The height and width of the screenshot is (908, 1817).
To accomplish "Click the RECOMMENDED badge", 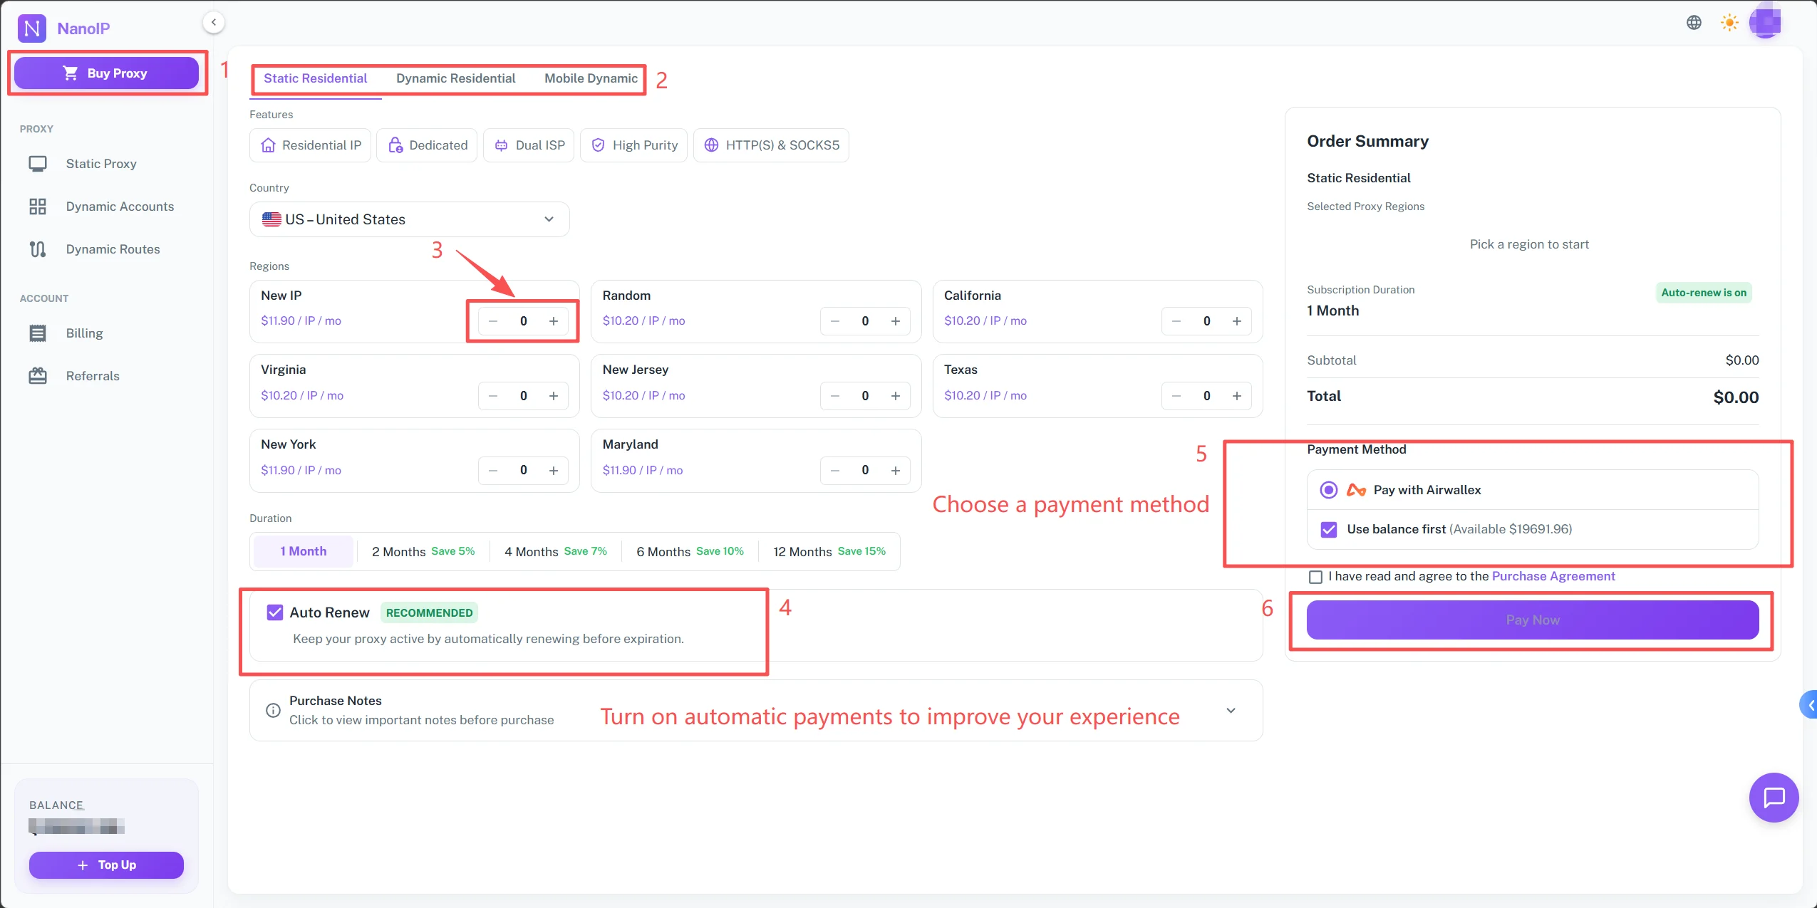I will coord(429,612).
